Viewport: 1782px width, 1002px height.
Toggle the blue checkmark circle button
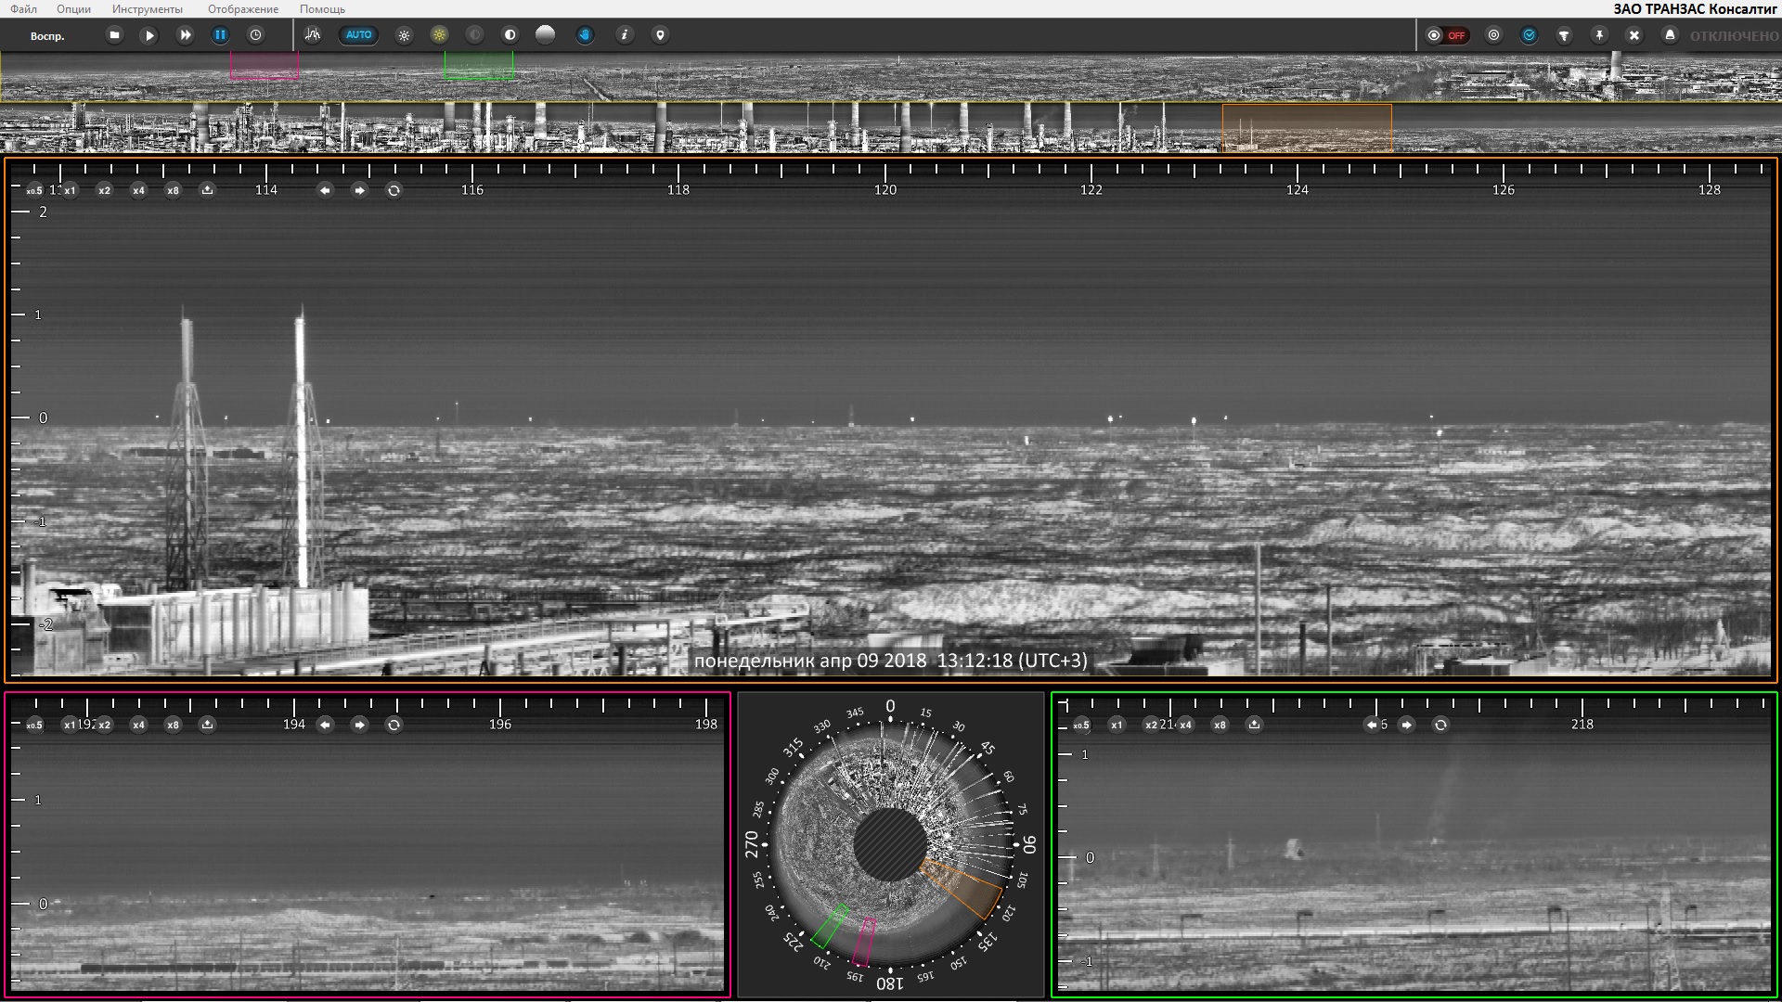click(x=1529, y=35)
